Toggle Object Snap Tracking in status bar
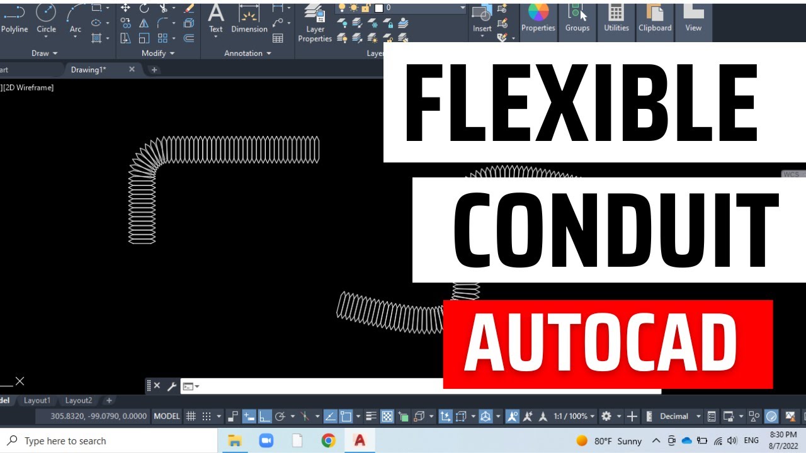 click(330, 417)
